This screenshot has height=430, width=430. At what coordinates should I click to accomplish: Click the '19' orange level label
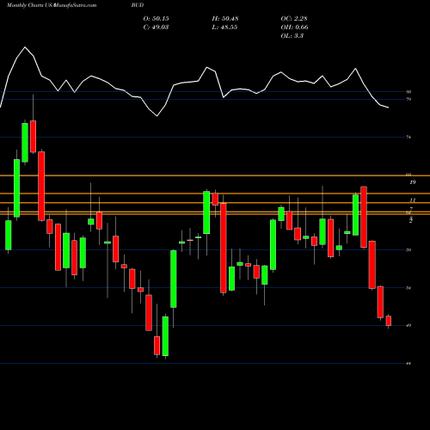pos(413,182)
